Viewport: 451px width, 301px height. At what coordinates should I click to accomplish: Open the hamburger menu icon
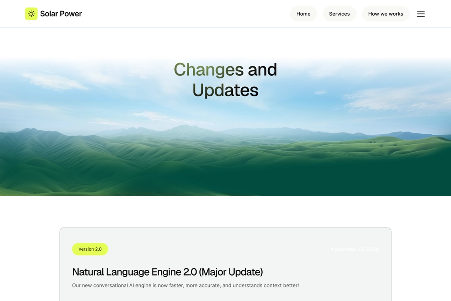point(421,14)
